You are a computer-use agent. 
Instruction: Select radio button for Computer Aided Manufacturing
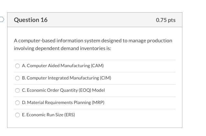point(17,66)
